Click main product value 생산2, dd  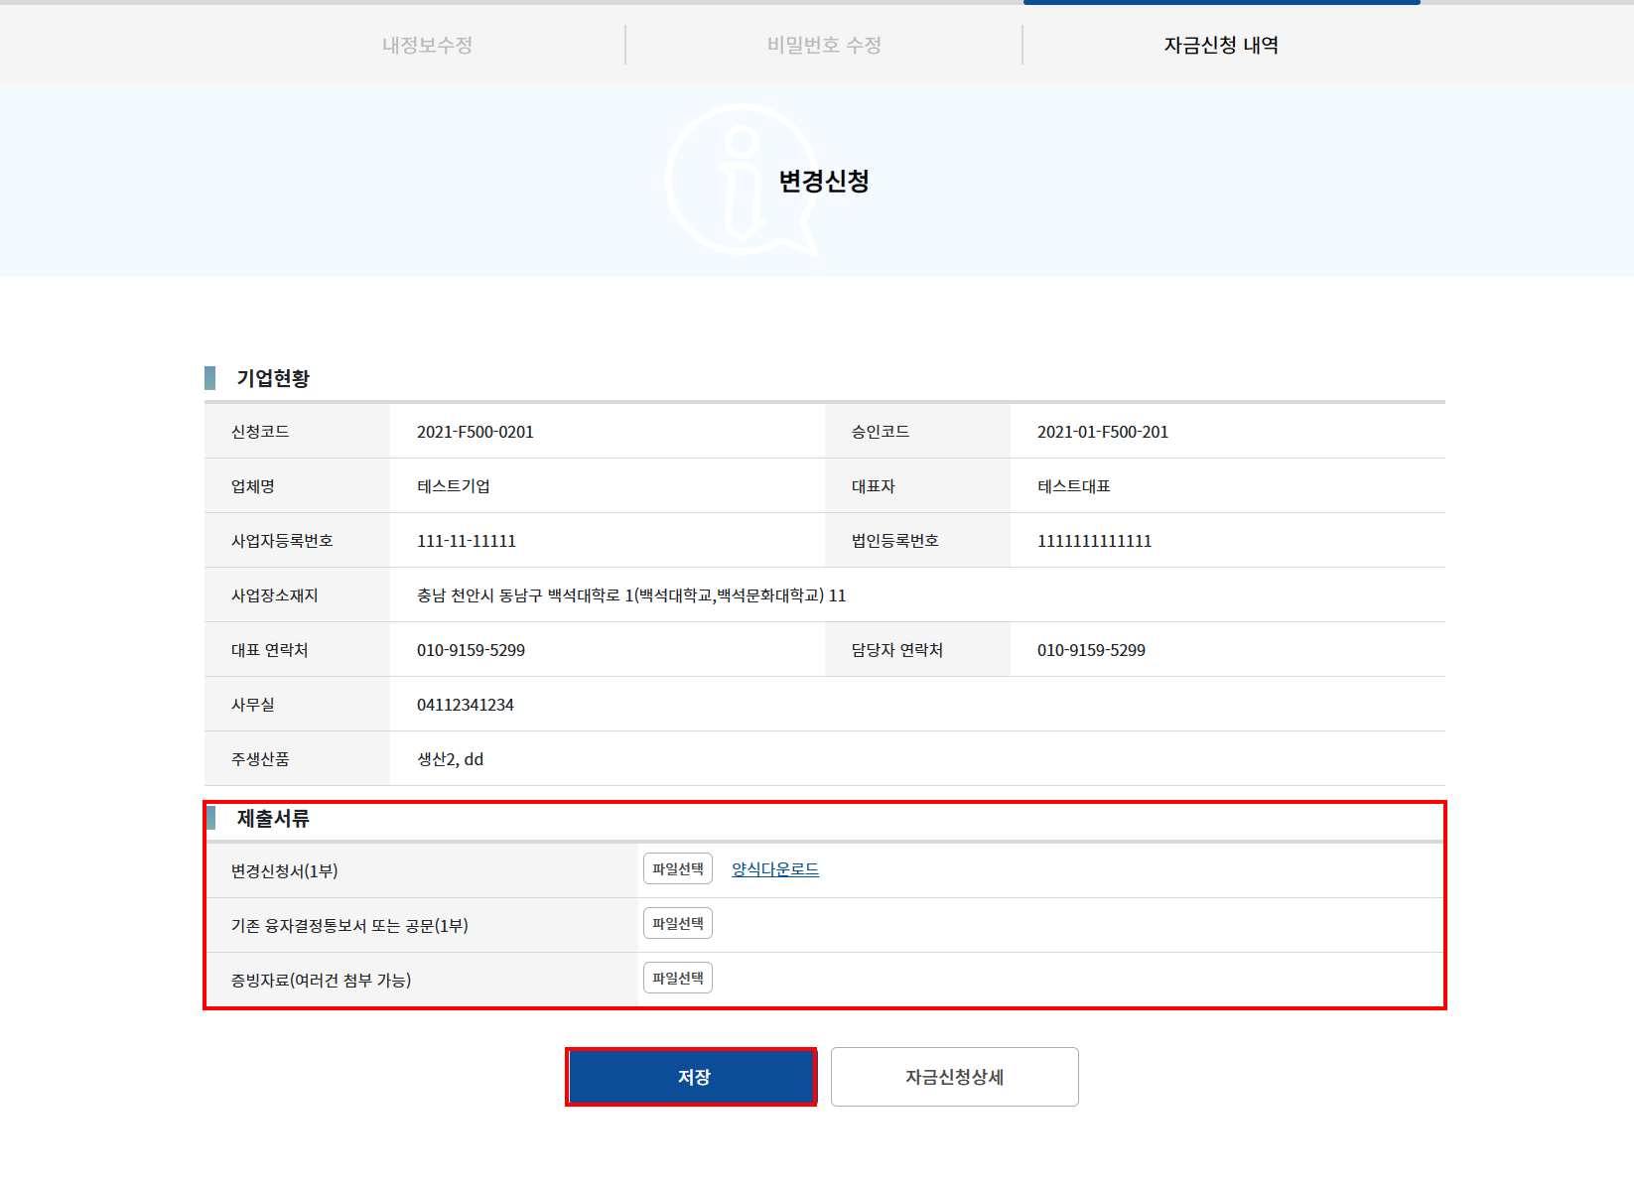[451, 759]
